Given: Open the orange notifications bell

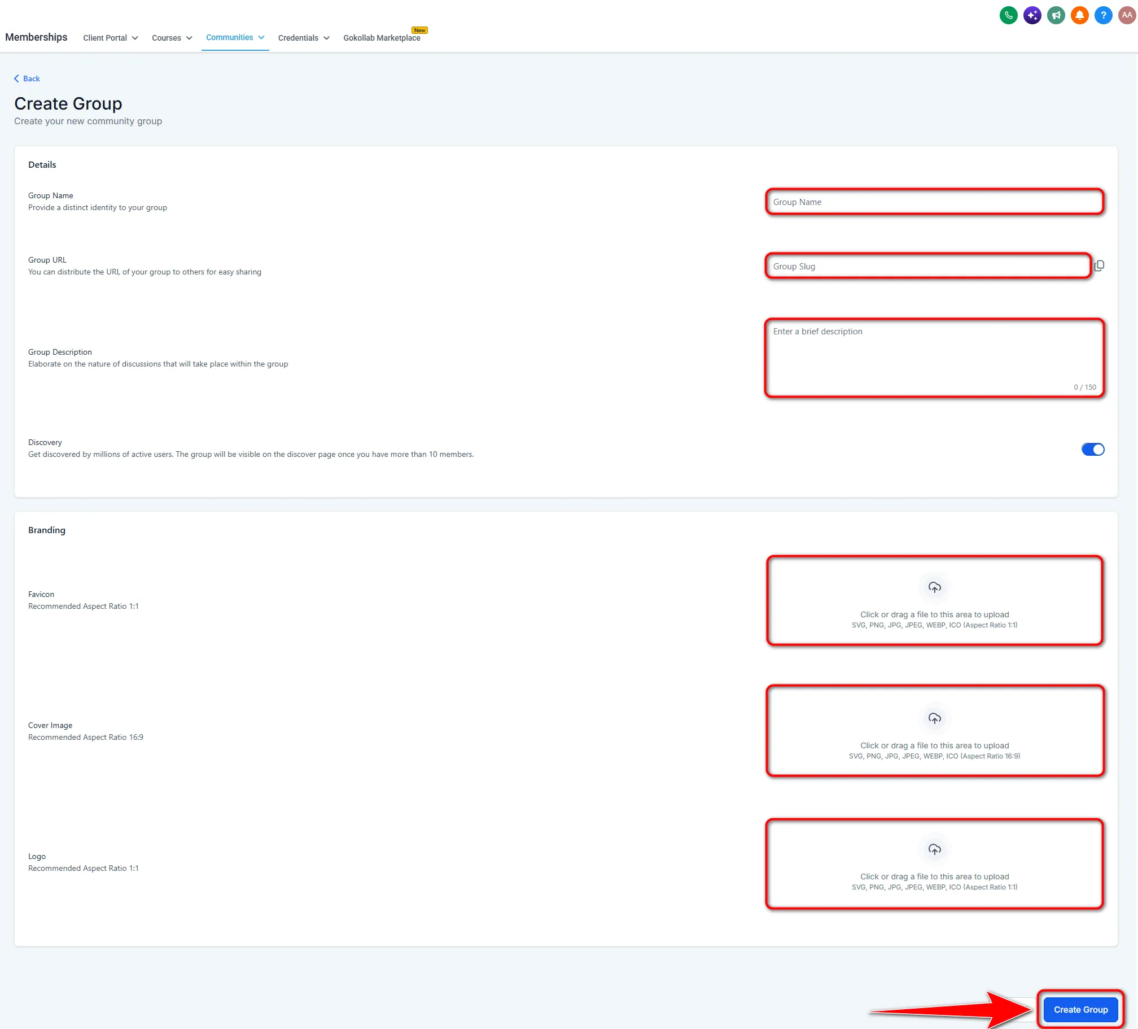Looking at the screenshot, I should (1079, 15).
